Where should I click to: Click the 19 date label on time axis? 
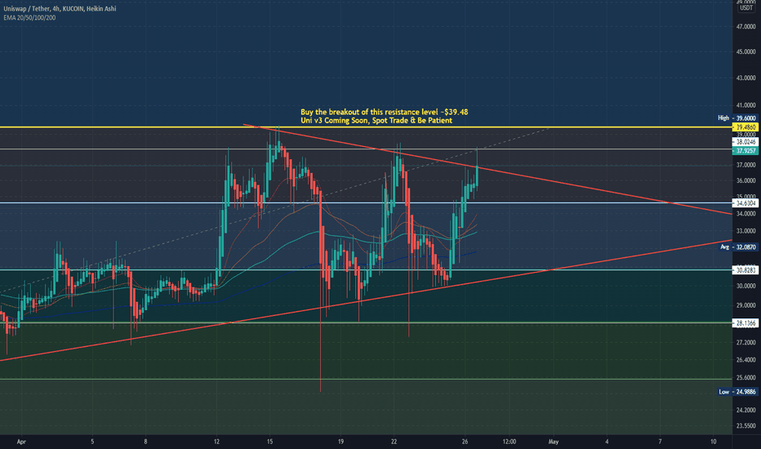pyautogui.click(x=340, y=442)
